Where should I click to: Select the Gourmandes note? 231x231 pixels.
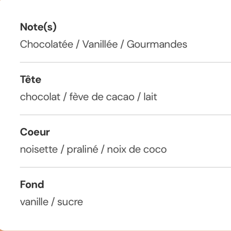pos(157,44)
